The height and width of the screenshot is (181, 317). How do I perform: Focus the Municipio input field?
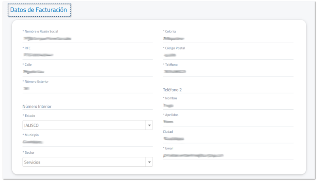pyautogui.click(x=87, y=142)
